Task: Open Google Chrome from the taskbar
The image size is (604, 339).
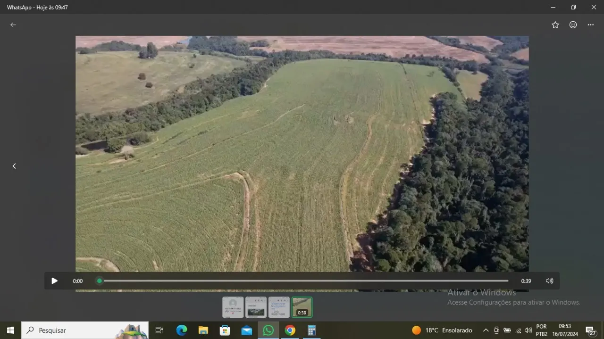Action: (x=290, y=331)
